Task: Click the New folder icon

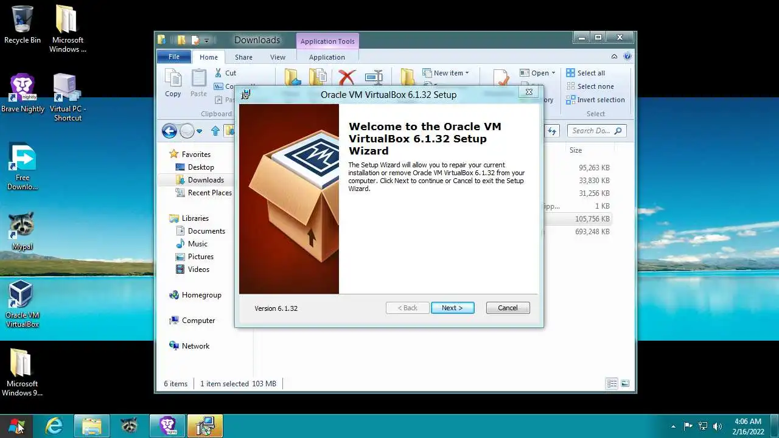Action: coord(407,78)
